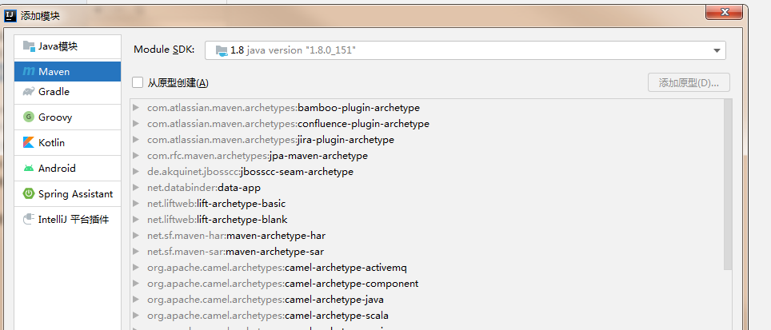
Task: Click the Groovy green circle icon
Action: click(x=29, y=117)
